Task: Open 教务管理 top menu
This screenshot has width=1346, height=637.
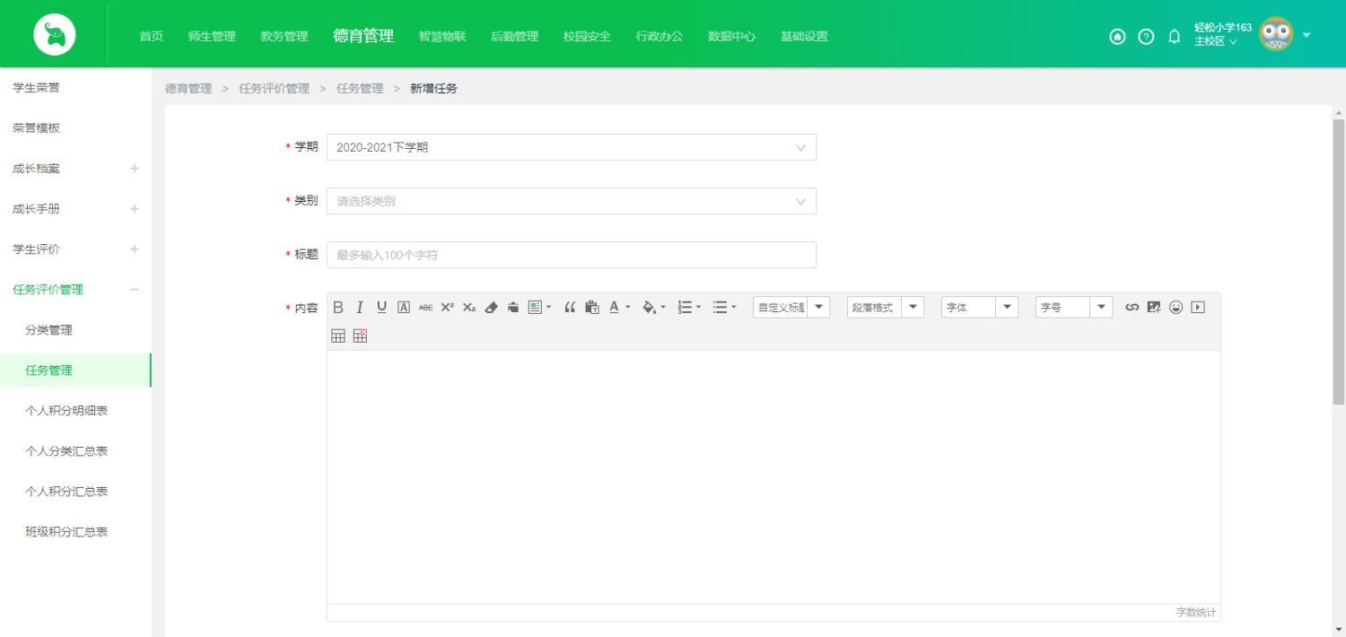Action: tap(284, 37)
